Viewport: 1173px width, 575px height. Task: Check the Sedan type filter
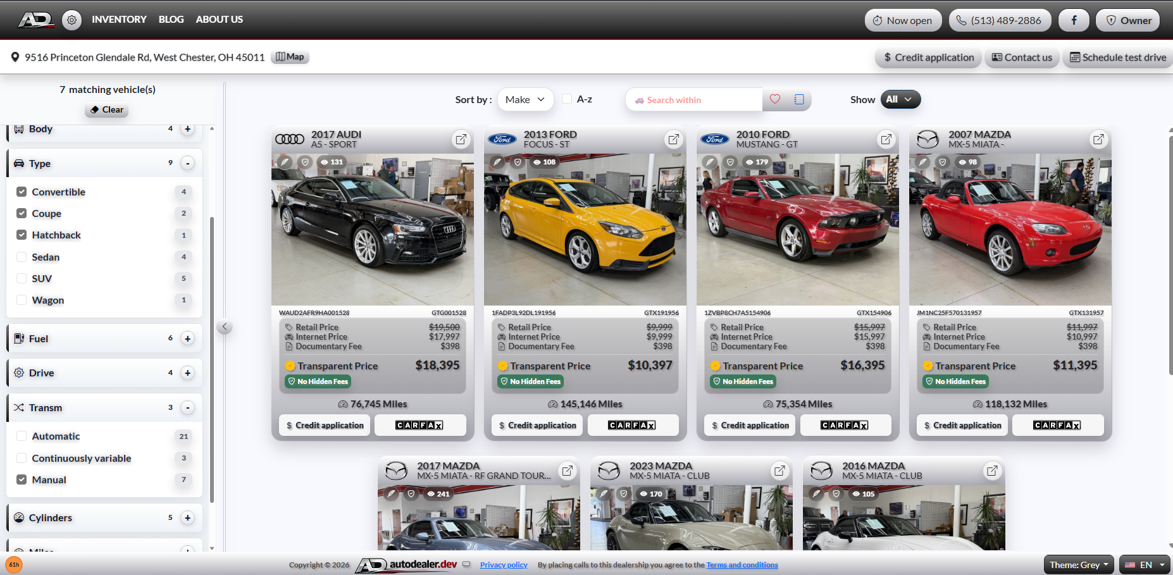[x=22, y=257]
